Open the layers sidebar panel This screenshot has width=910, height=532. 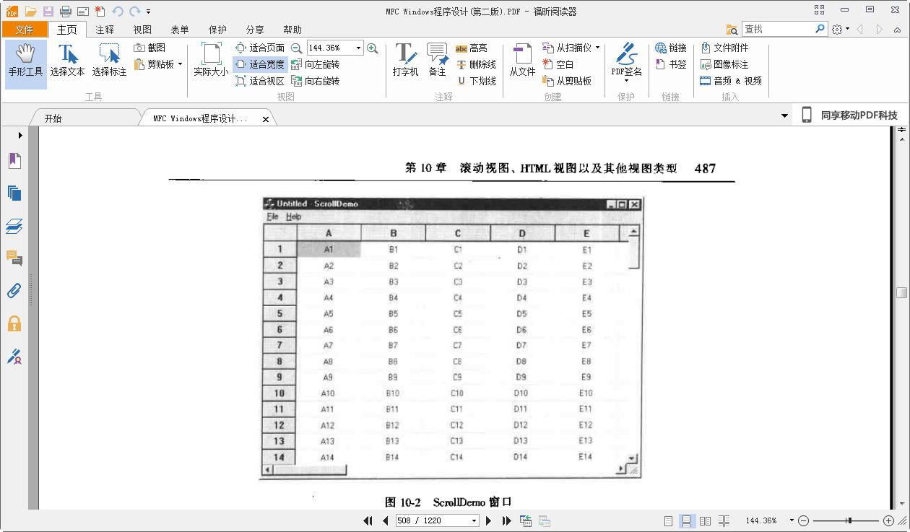coord(14,226)
